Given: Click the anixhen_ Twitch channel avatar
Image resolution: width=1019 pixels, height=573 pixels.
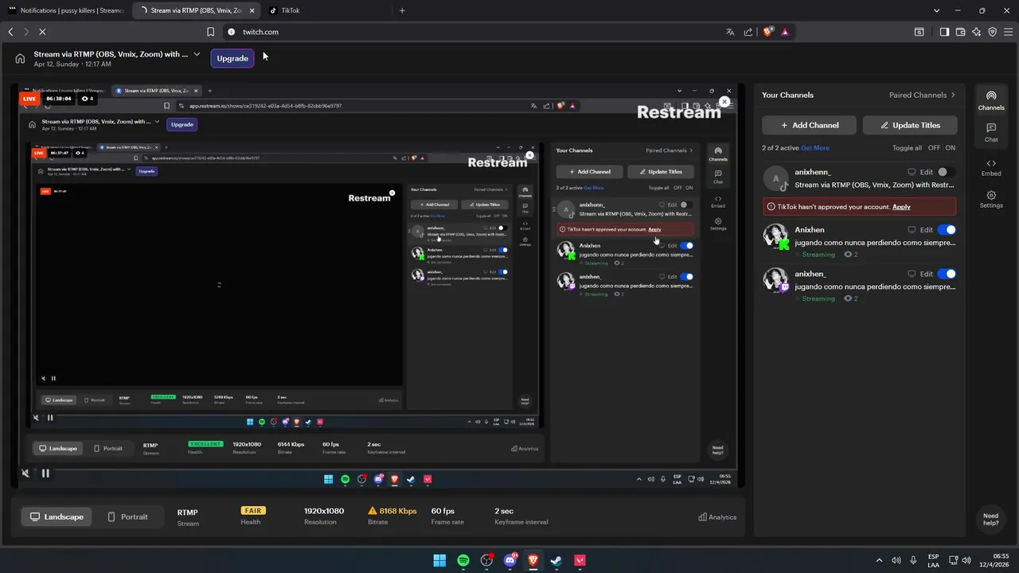Looking at the screenshot, I should [775, 279].
